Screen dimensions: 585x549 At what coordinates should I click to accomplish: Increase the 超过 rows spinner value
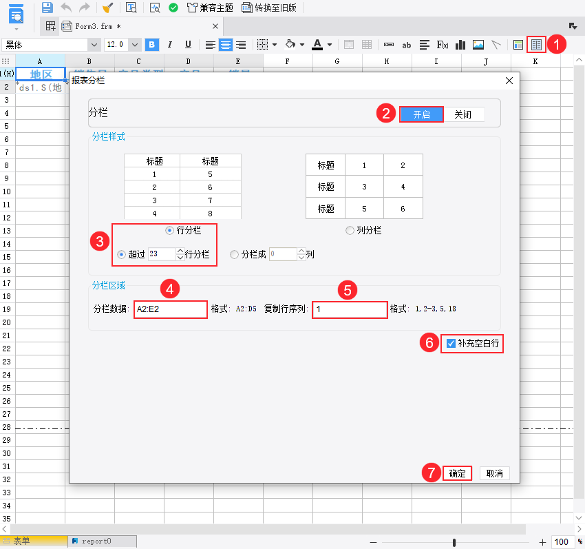pyautogui.click(x=180, y=251)
